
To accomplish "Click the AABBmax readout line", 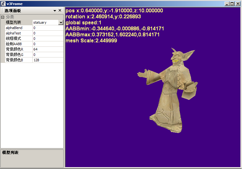I will click(x=112, y=35).
